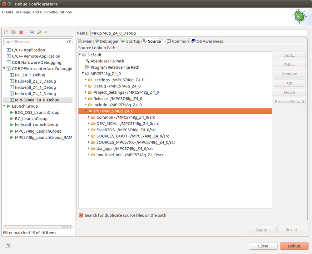This screenshot has height=254, width=312.
Task: Switch to the OS Awareness tab
Action: [x=207, y=41]
